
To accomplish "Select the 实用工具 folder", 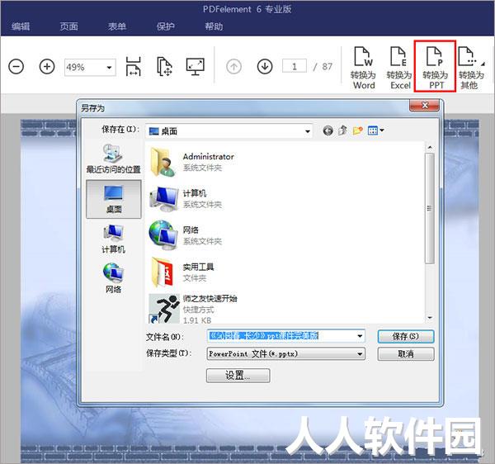I will coord(181,272).
